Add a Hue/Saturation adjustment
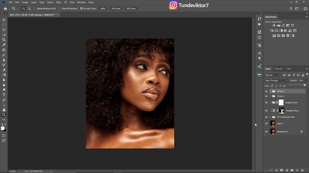This screenshot has width=309, height=173. pos(271,31)
